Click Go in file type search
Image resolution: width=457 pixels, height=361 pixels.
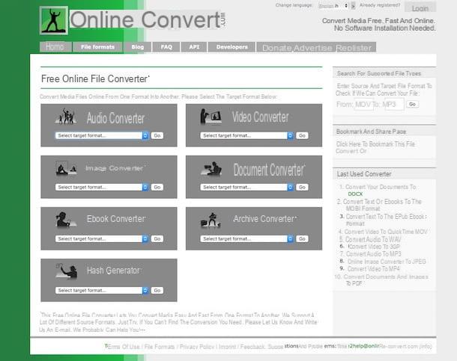coord(412,104)
